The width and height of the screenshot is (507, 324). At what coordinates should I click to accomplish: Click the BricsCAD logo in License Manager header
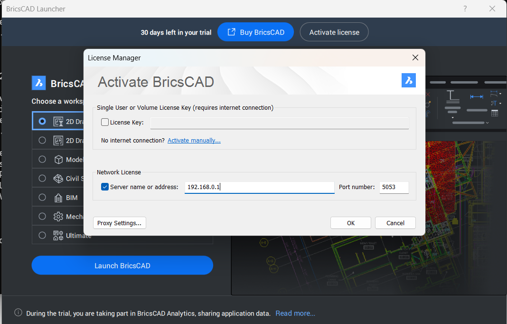click(x=408, y=80)
